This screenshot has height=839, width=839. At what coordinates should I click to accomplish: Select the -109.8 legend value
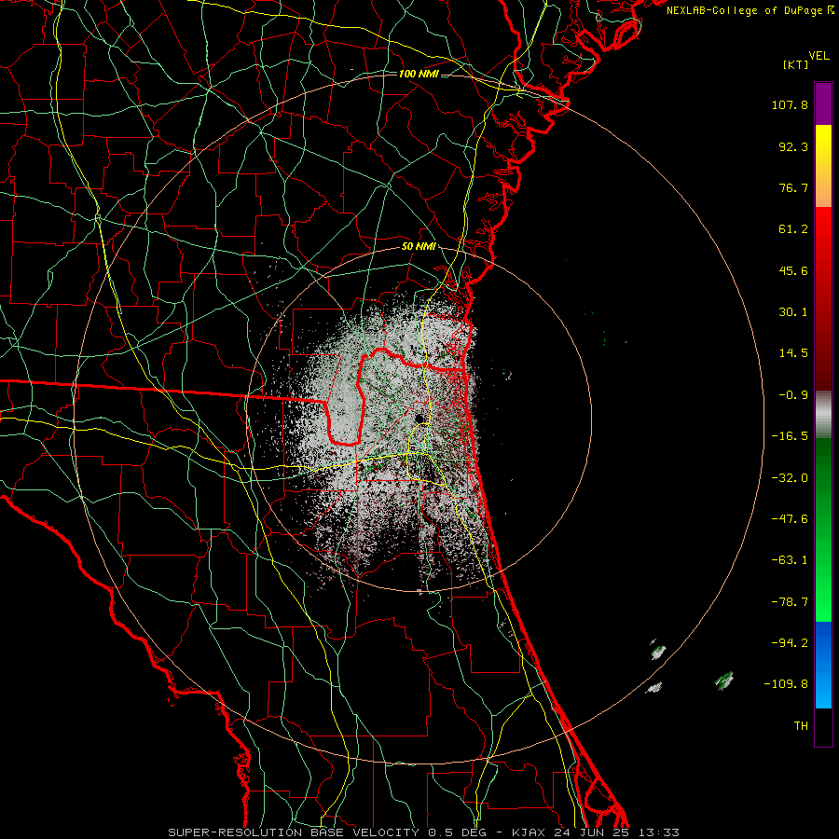coord(786,684)
